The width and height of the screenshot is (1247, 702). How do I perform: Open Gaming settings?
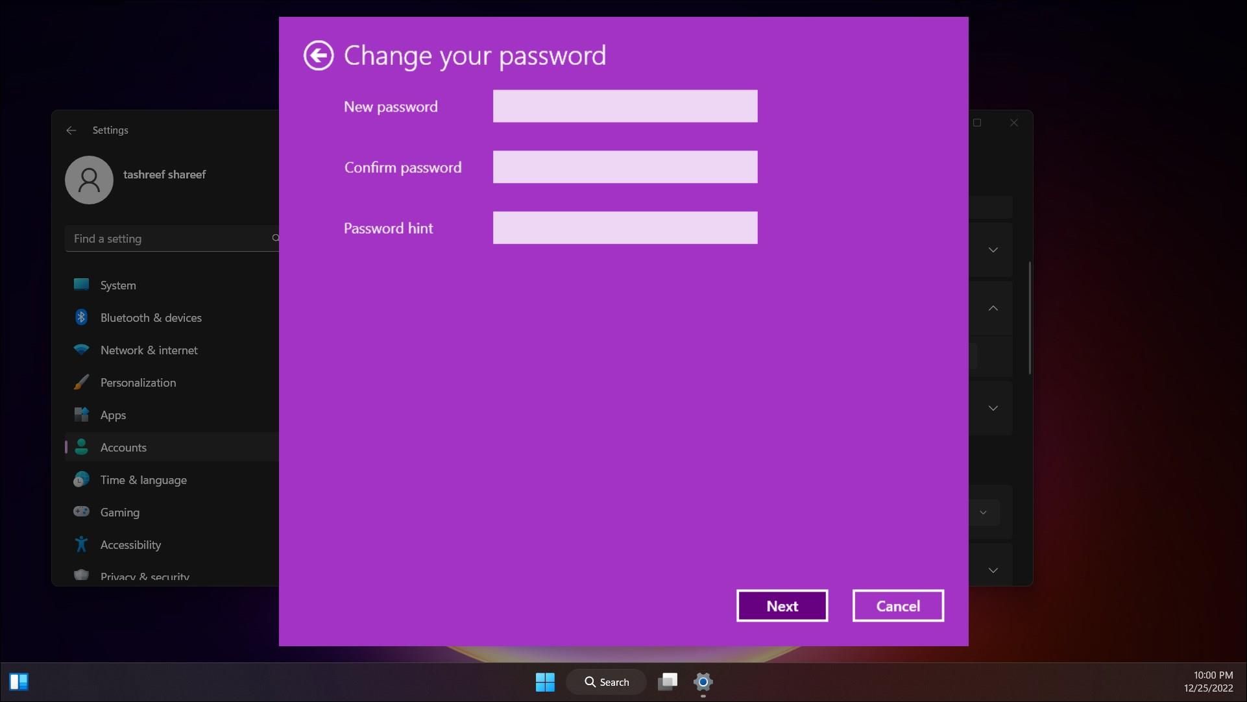pyautogui.click(x=120, y=512)
